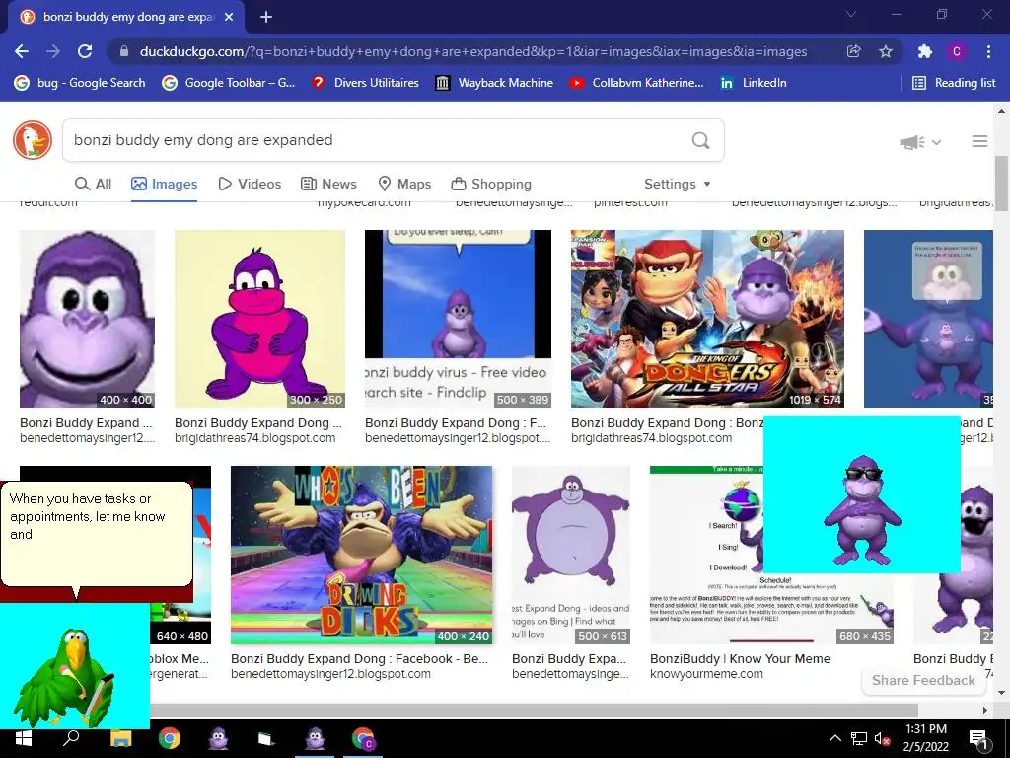The image size is (1010, 758).
Task: Open the Wayback Machine bookmark
Action: tap(494, 83)
